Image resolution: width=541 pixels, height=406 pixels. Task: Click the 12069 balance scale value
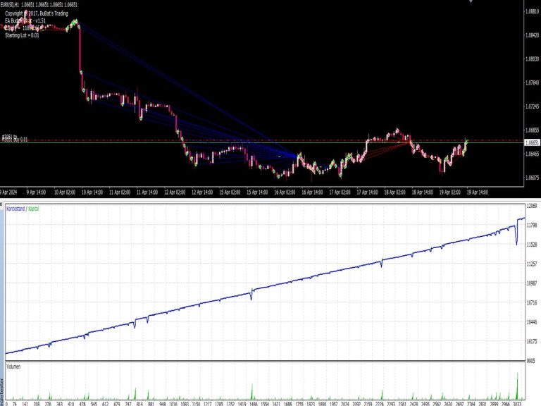[532, 206]
